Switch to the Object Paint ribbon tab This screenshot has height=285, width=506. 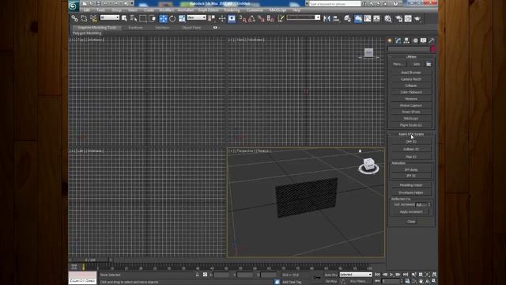[x=191, y=28]
